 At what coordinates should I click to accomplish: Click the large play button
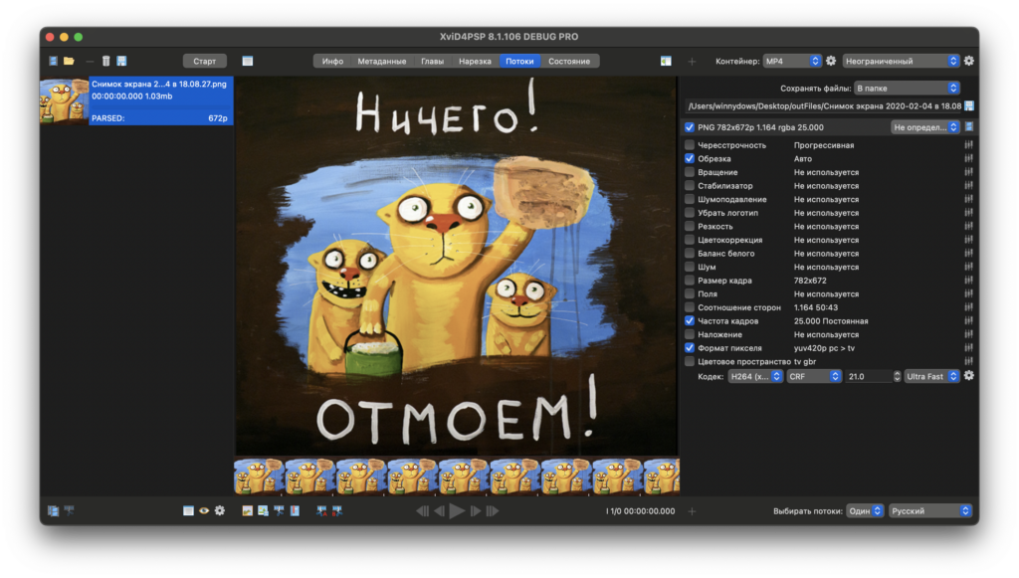[x=457, y=511]
